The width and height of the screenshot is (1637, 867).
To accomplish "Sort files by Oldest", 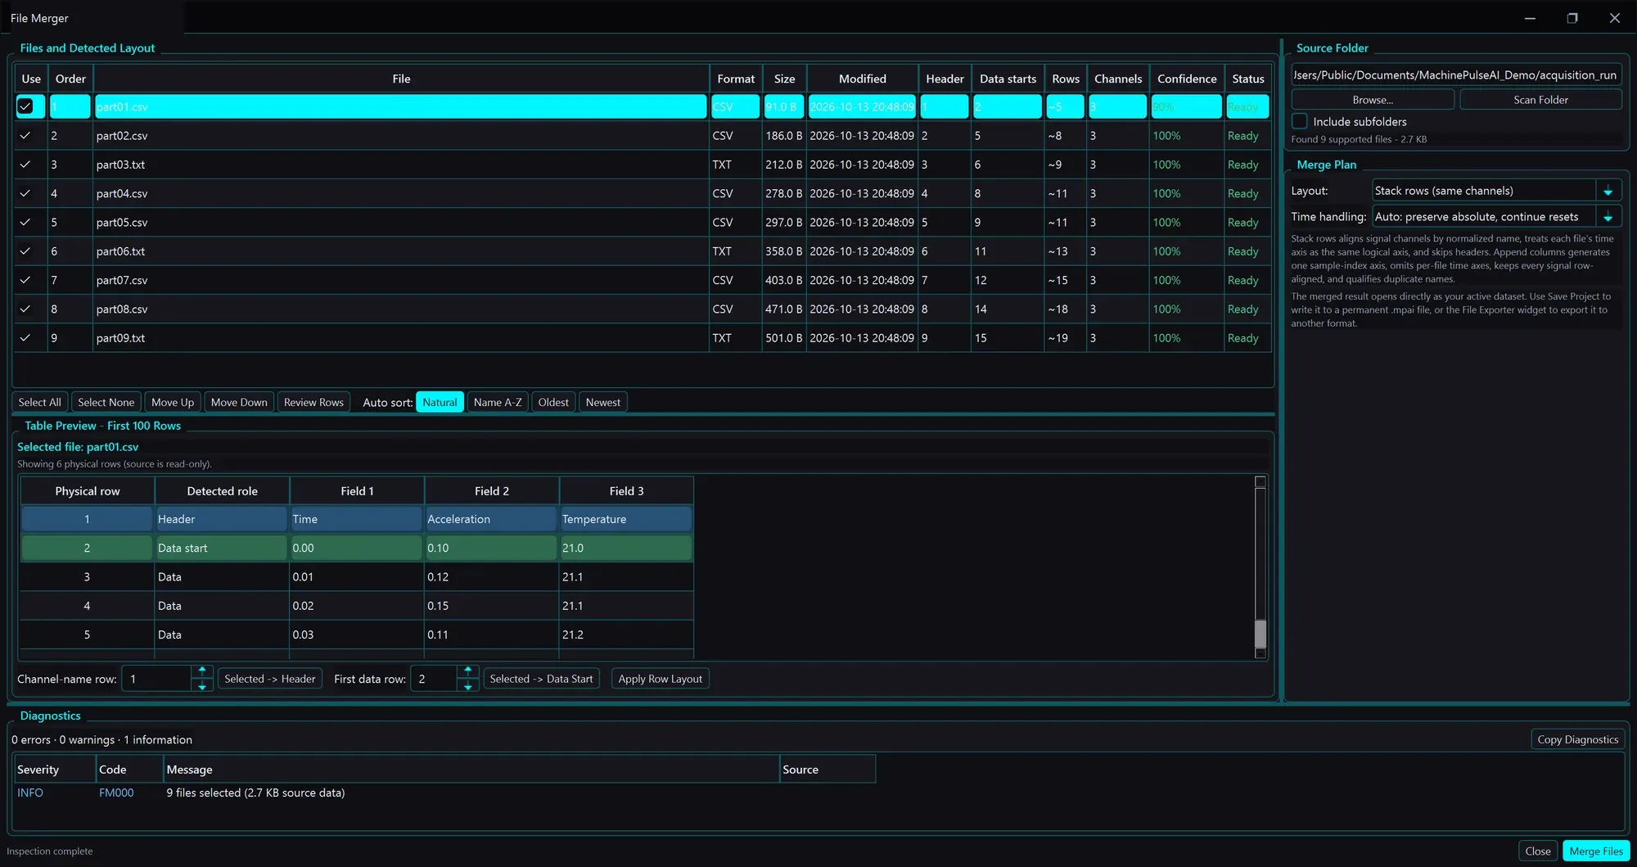I will pyautogui.click(x=553, y=402).
